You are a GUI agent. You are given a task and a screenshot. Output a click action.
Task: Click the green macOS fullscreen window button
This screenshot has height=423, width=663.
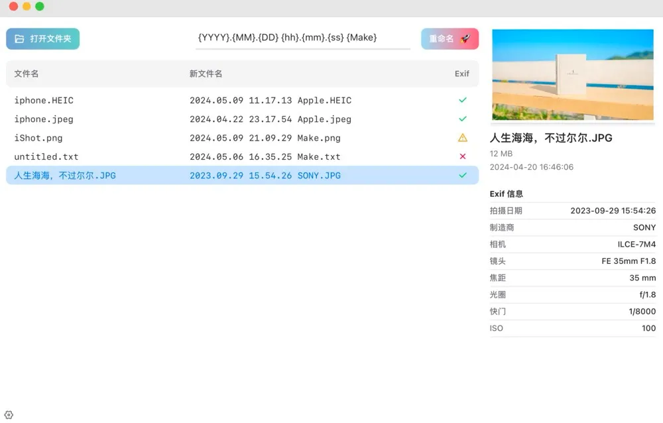(40, 7)
